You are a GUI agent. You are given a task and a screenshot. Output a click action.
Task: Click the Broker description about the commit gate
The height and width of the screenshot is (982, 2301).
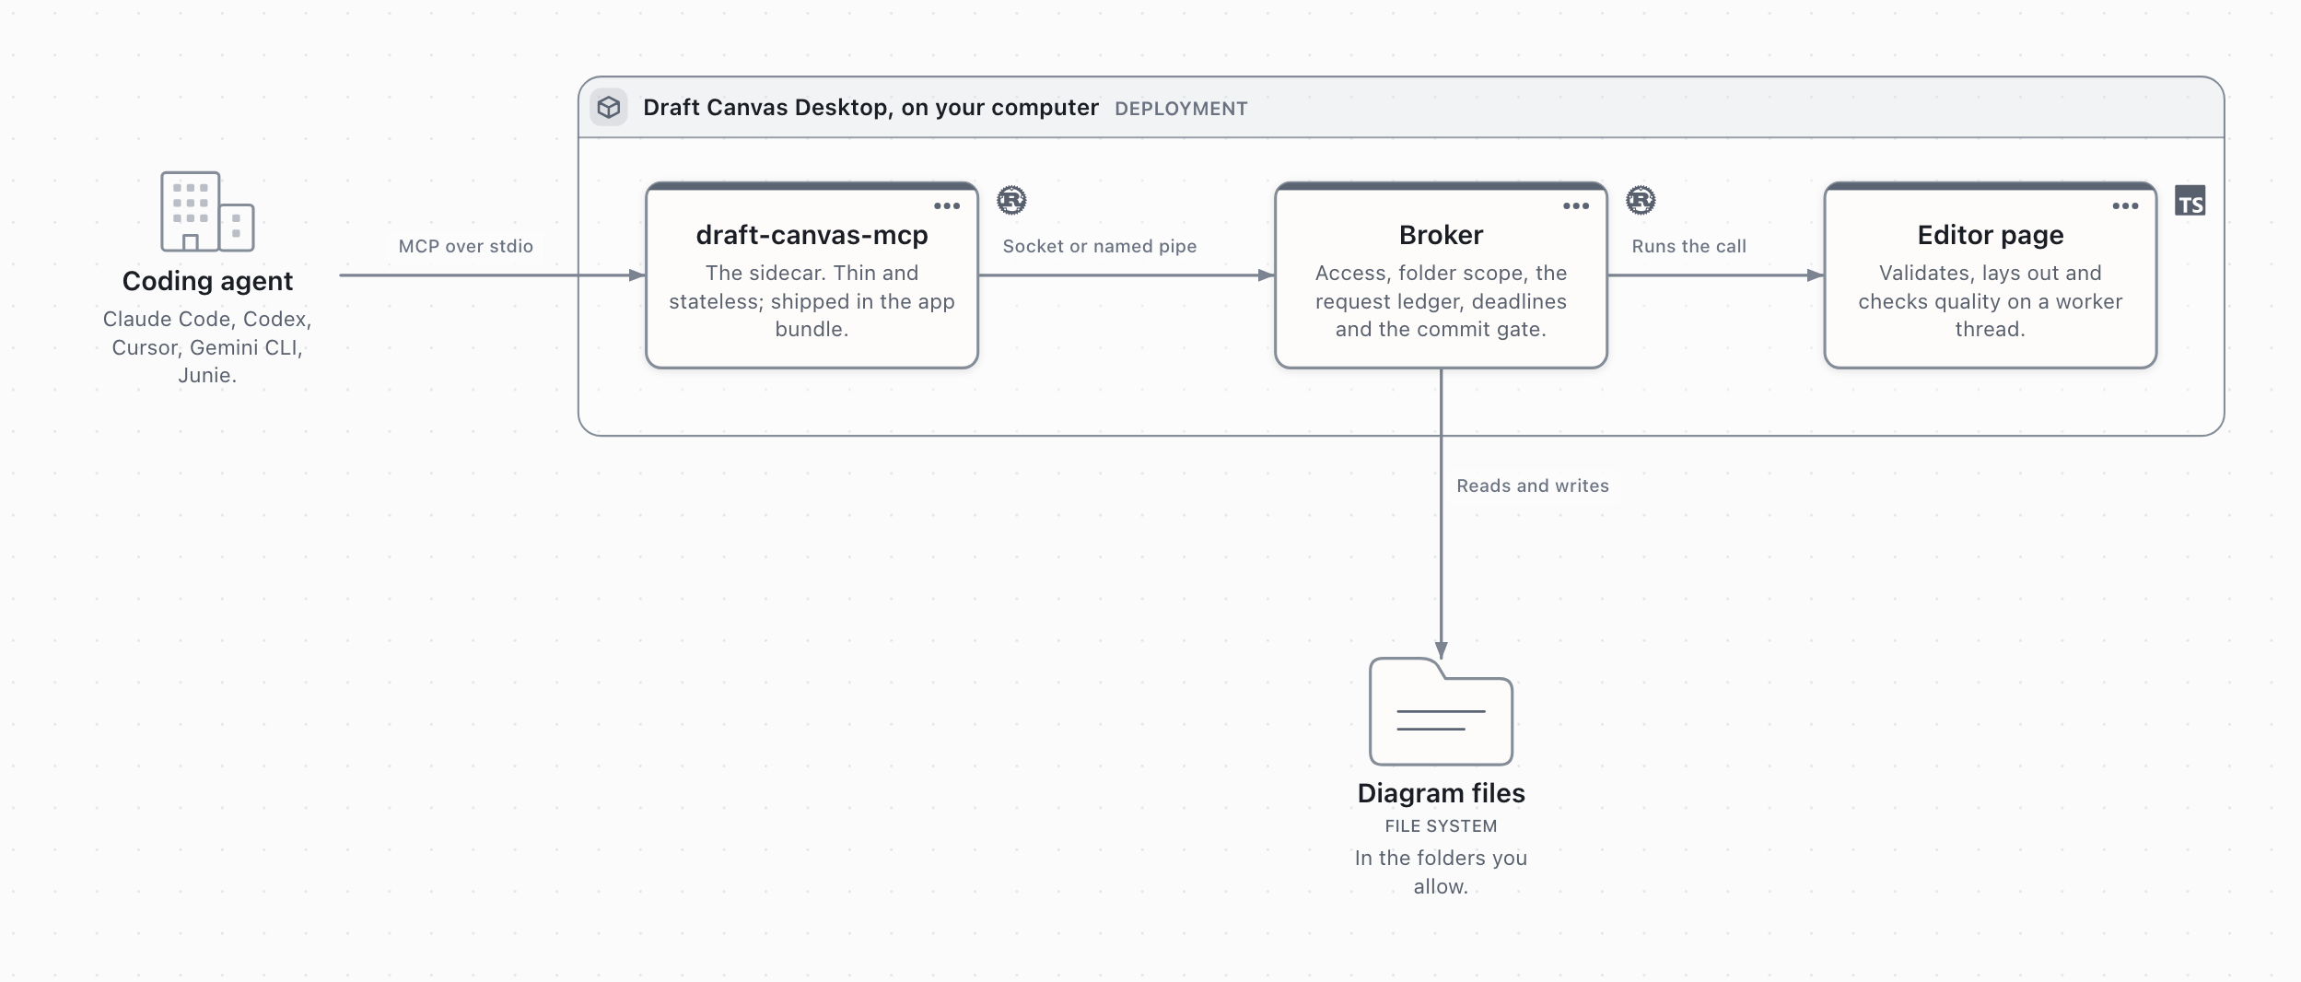click(x=1441, y=301)
